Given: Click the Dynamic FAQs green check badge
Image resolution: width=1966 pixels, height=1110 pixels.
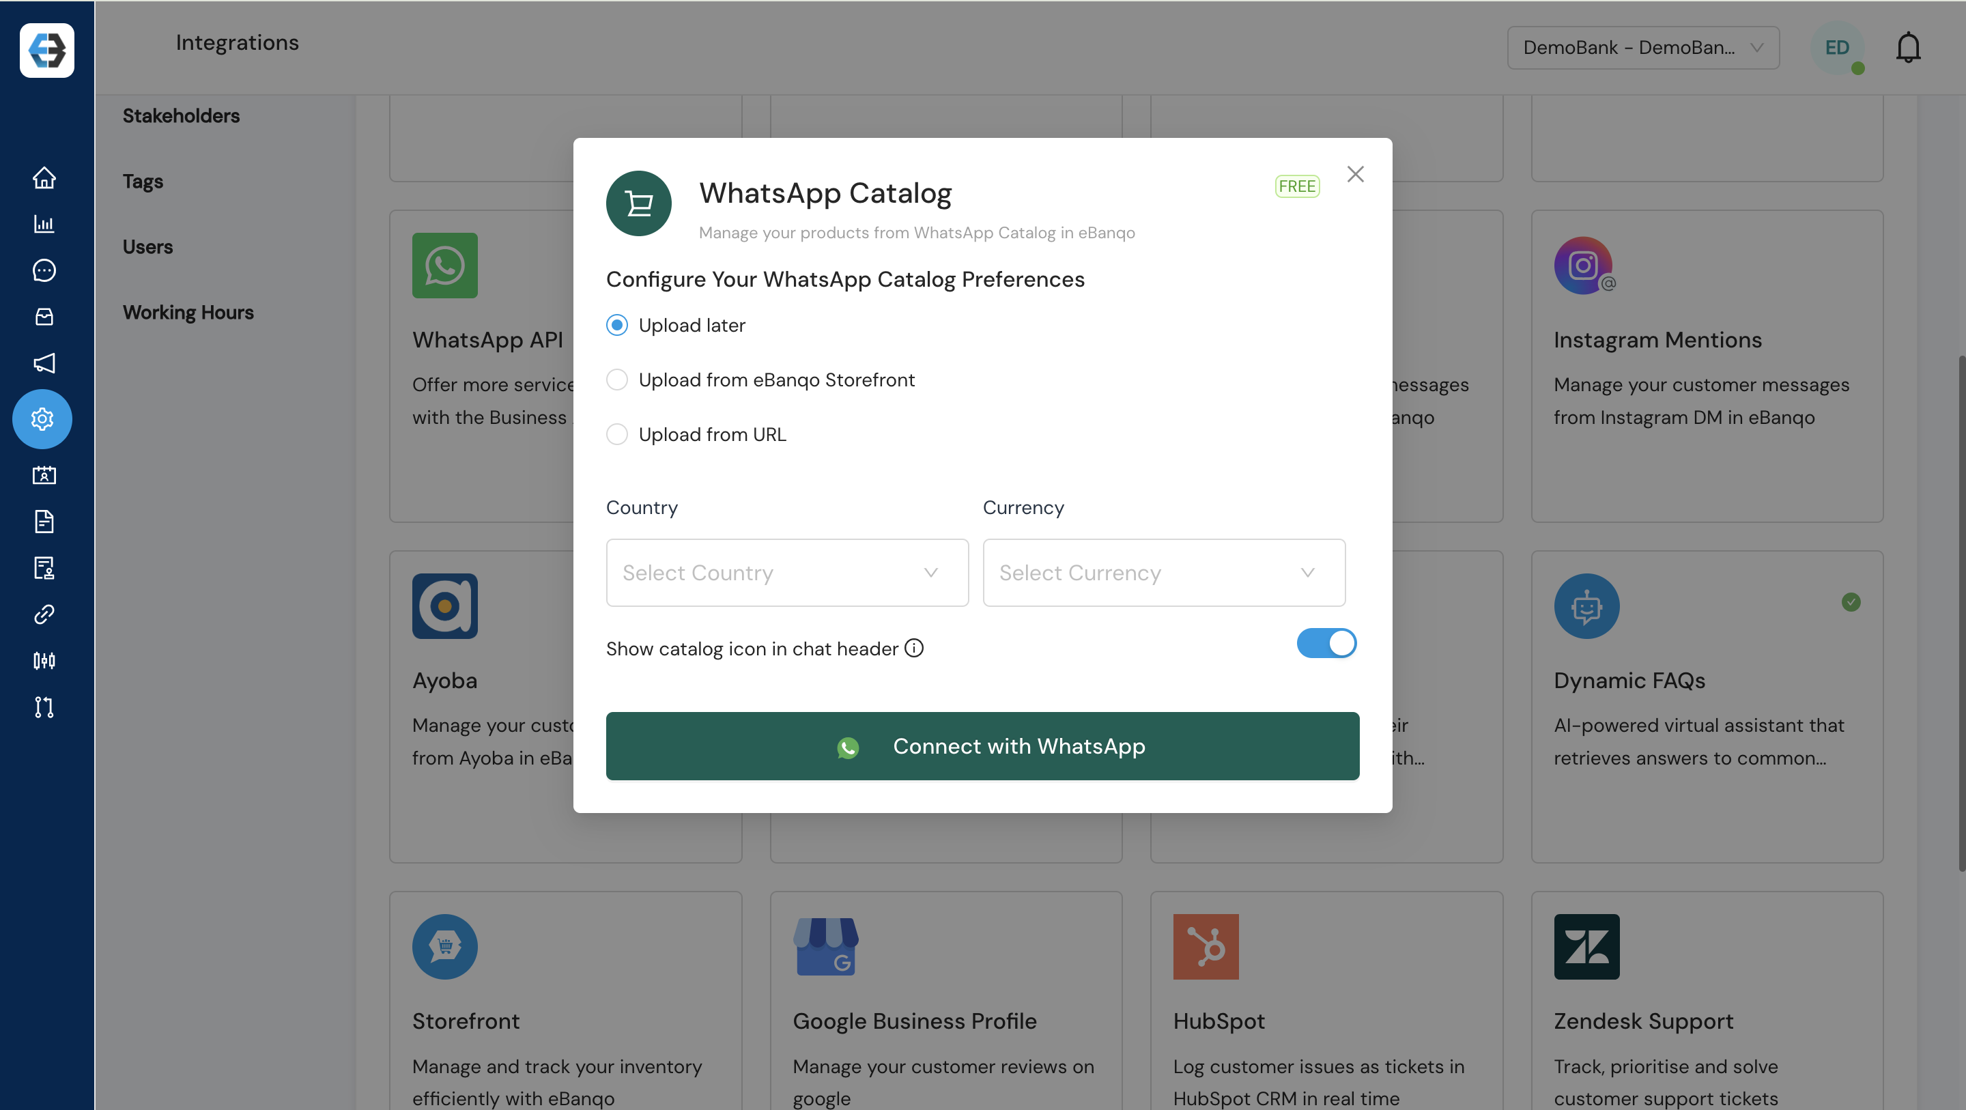Looking at the screenshot, I should (x=1851, y=602).
